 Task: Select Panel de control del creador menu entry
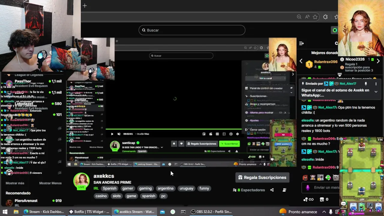[266, 88]
